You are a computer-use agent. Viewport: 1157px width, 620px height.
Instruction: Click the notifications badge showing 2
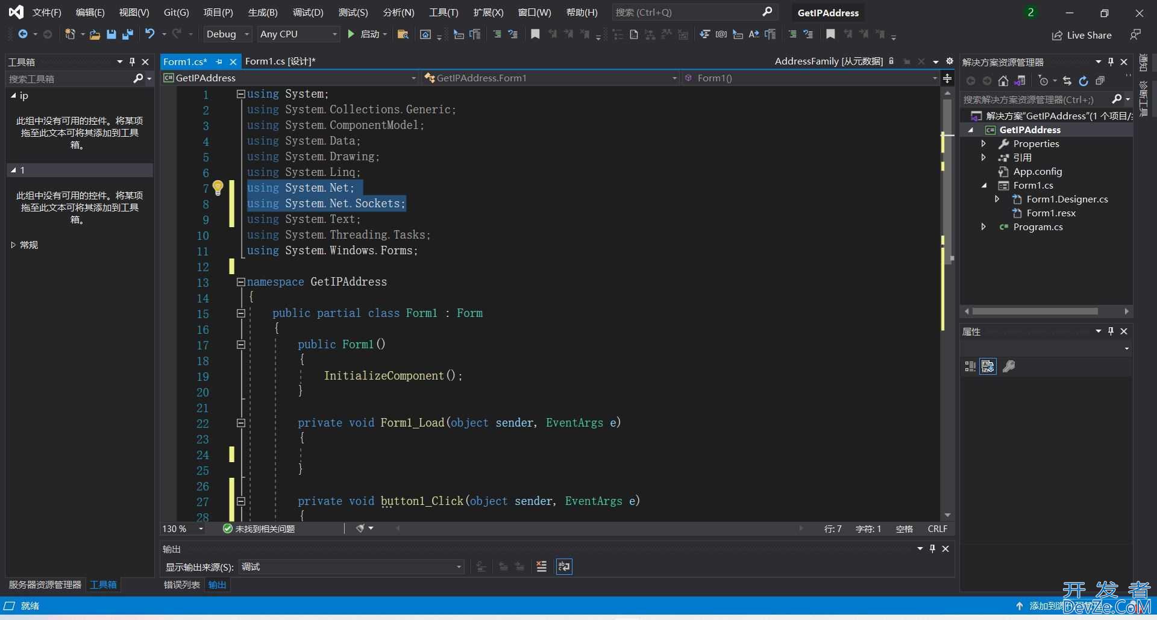pyautogui.click(x=1031, y=12)
